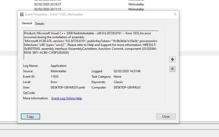Click inside the event description text box
The image size is (219, 137).
[91, 45]
